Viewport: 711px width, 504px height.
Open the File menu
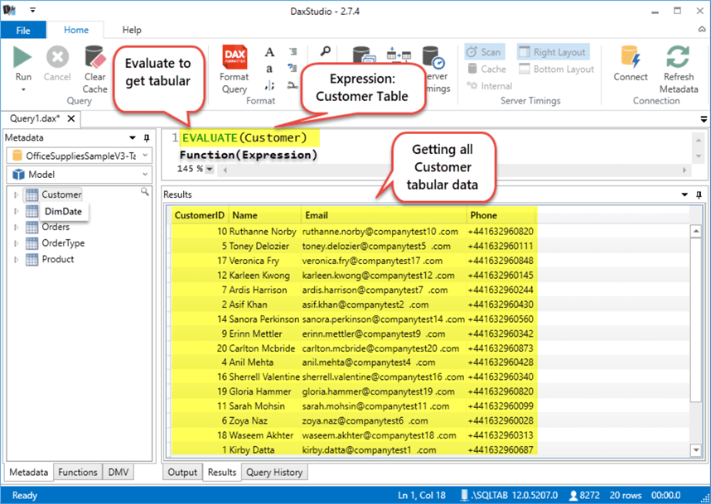click(x=23, y=30)
